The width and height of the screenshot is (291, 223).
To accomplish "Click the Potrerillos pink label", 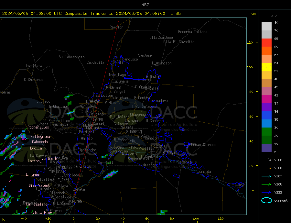I will point(38,127).
